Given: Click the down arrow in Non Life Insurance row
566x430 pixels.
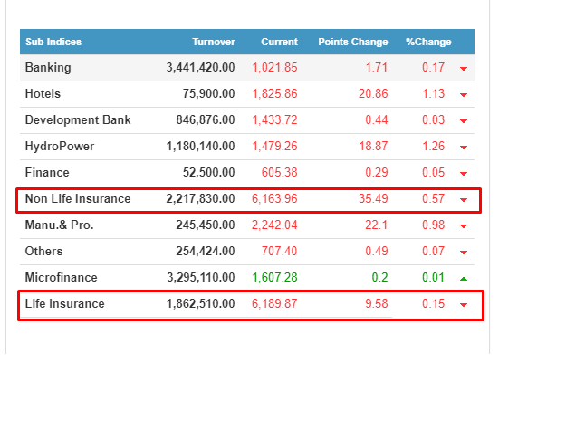Looking at the screenshot, I should point(464,200).
